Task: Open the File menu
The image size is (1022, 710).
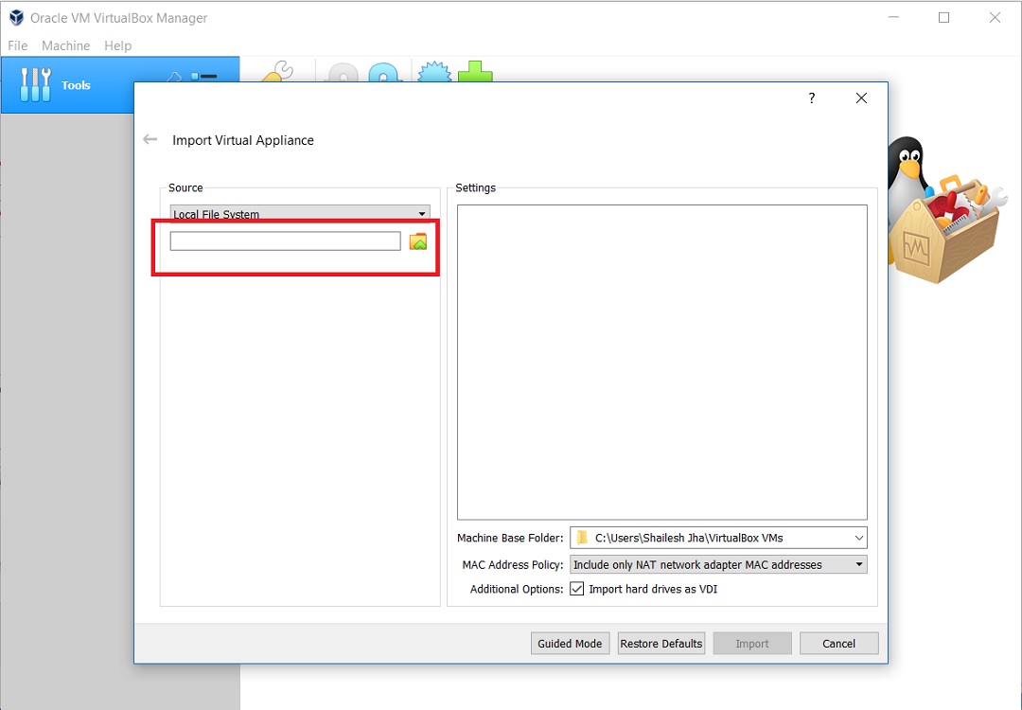Action: point(18,45)
